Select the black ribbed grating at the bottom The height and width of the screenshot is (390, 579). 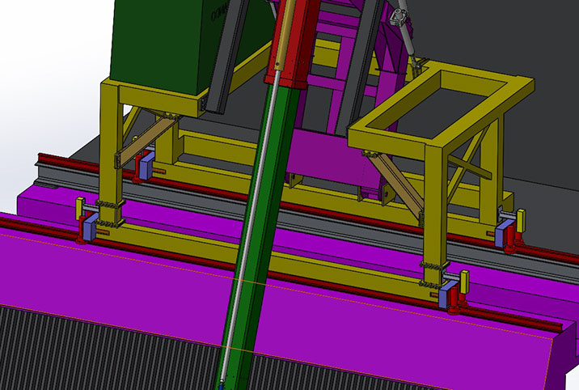[97, 348]
